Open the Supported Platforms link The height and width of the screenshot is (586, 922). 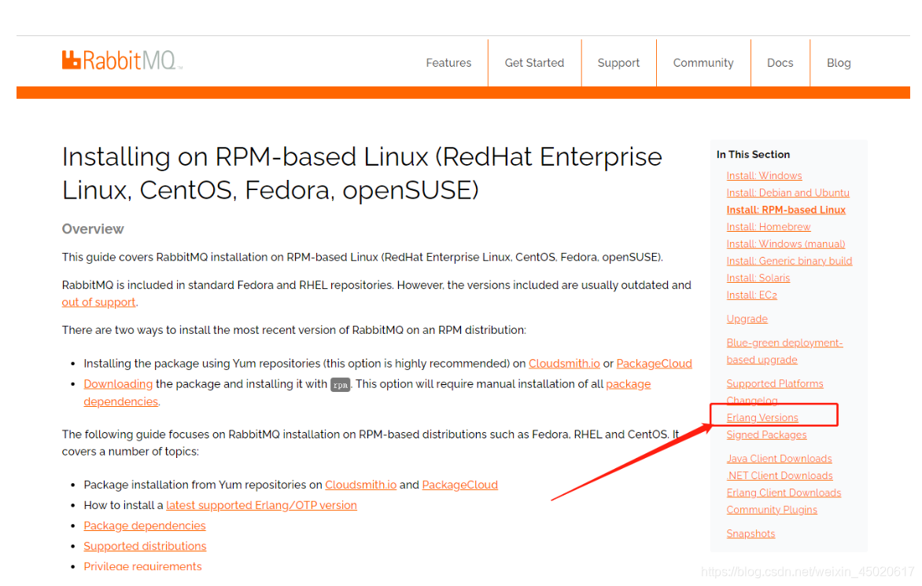[x=774, y=383]
